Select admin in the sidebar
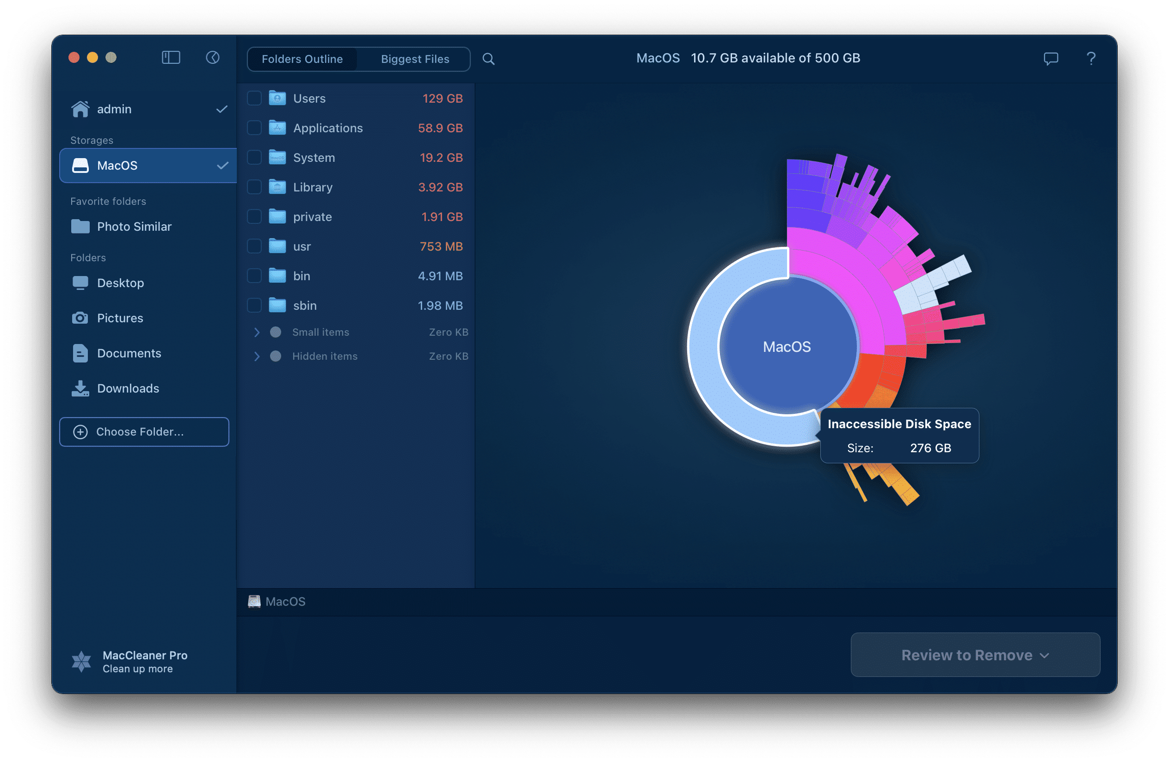This screenshot has width=1169, height=762. coord(148,109)
